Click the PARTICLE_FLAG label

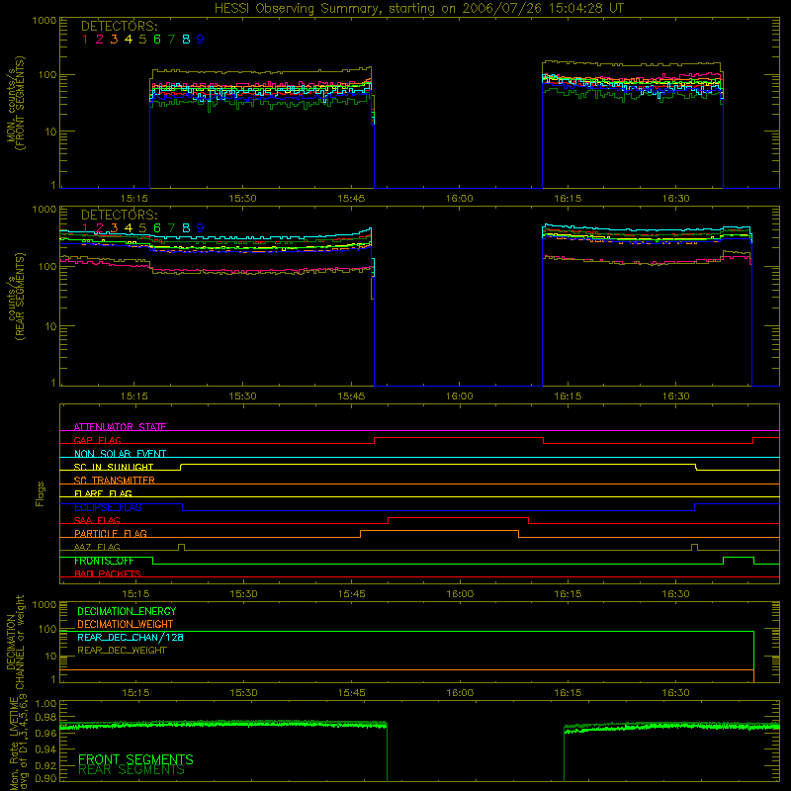[x=111, y=533]
